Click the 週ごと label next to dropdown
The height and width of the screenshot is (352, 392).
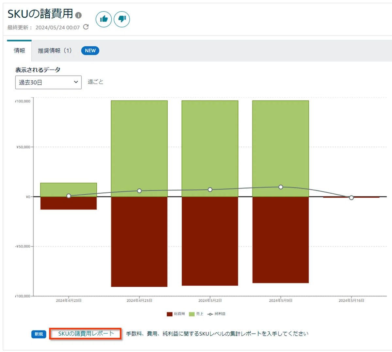(x=95, y=82)
